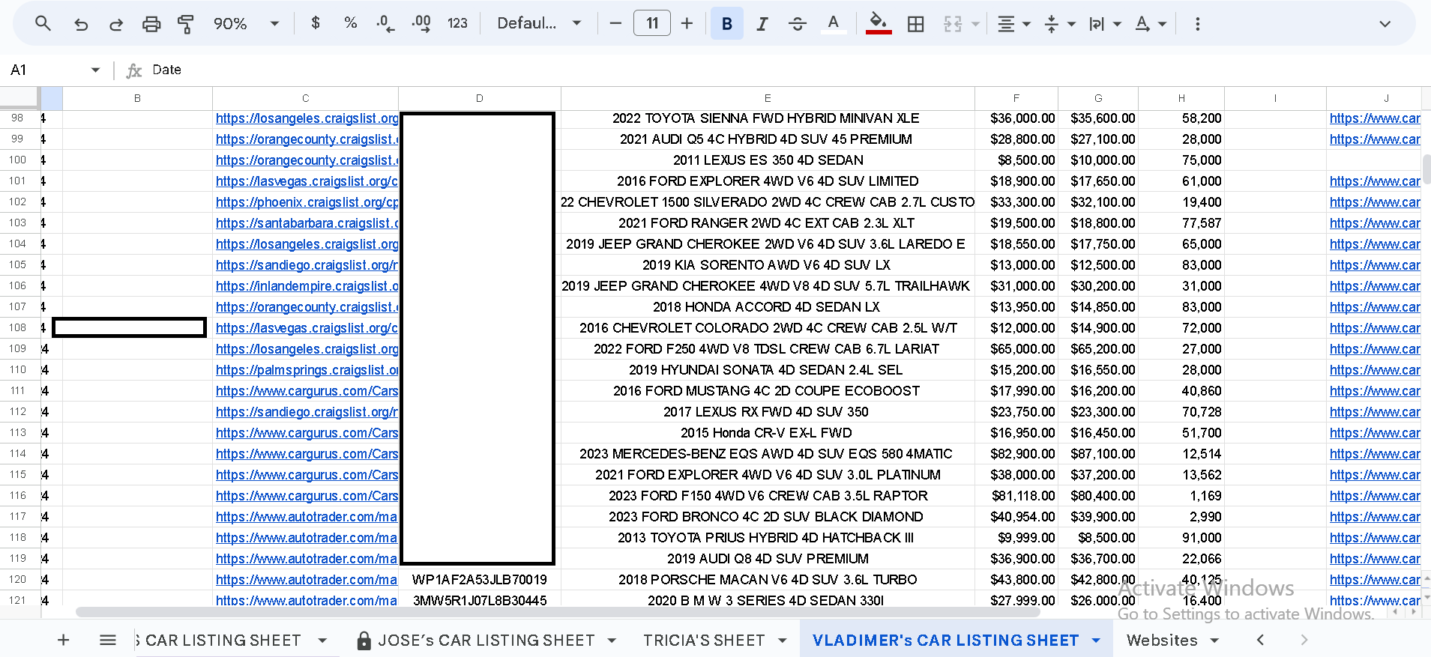Open more number formats (123)

pyautogui.click(x=457, y=23)
